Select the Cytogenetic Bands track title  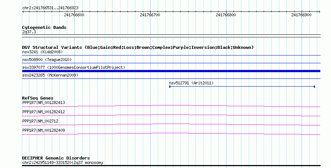[44, 27]
